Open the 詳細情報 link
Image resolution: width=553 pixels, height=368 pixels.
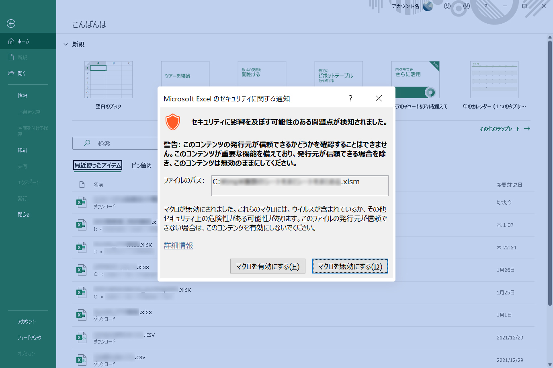click(x=178, y=245)
